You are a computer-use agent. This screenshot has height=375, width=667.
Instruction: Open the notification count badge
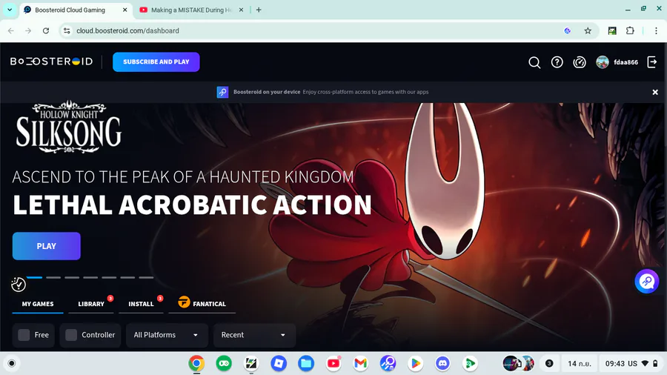coord(549,364)
